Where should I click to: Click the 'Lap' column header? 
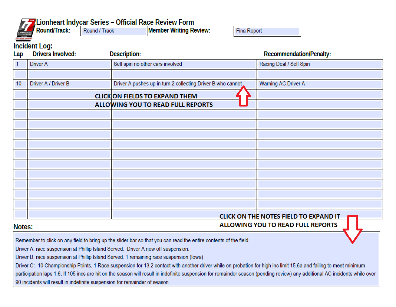point(18,54)
